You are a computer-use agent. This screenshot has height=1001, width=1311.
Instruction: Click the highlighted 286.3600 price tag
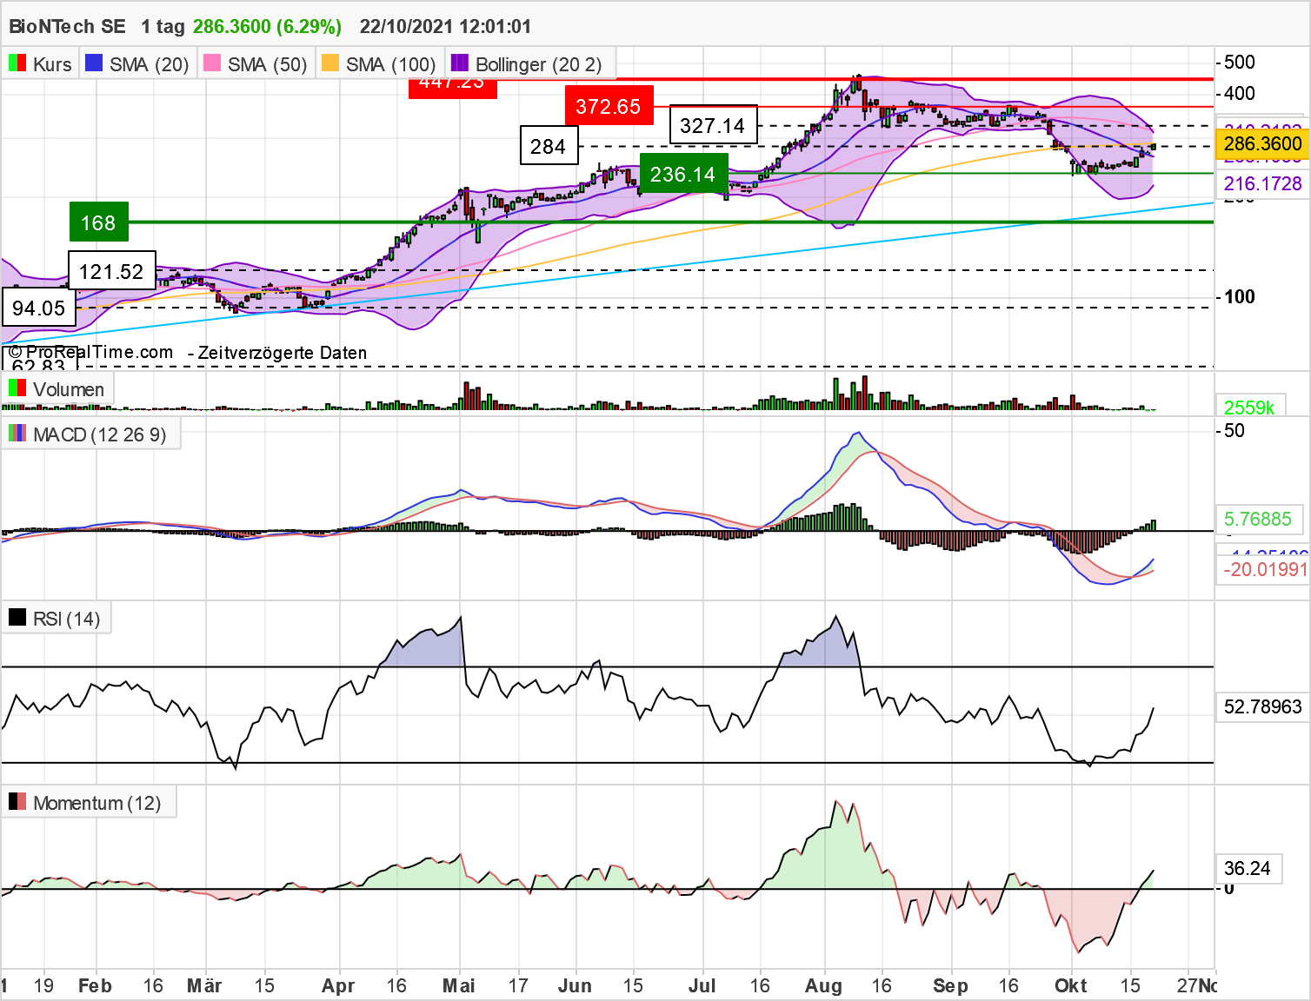1261,144
